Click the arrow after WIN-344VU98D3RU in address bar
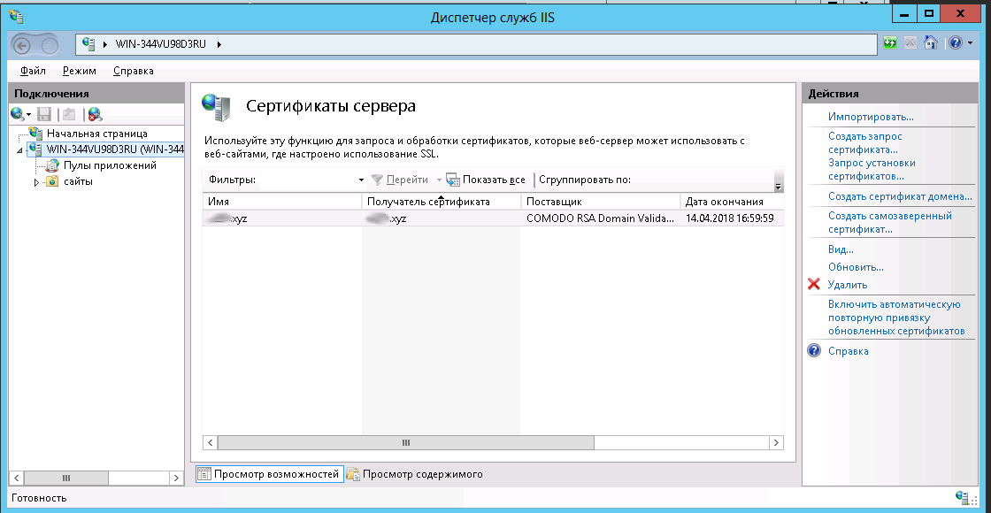991x513 pixels. click(219, 44)
